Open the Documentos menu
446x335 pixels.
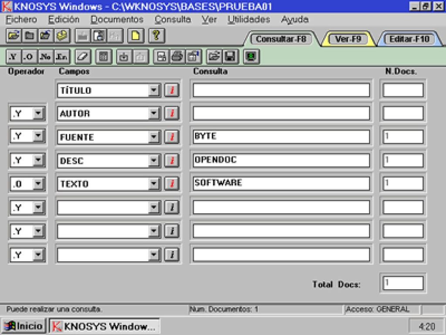click(117, 20)
